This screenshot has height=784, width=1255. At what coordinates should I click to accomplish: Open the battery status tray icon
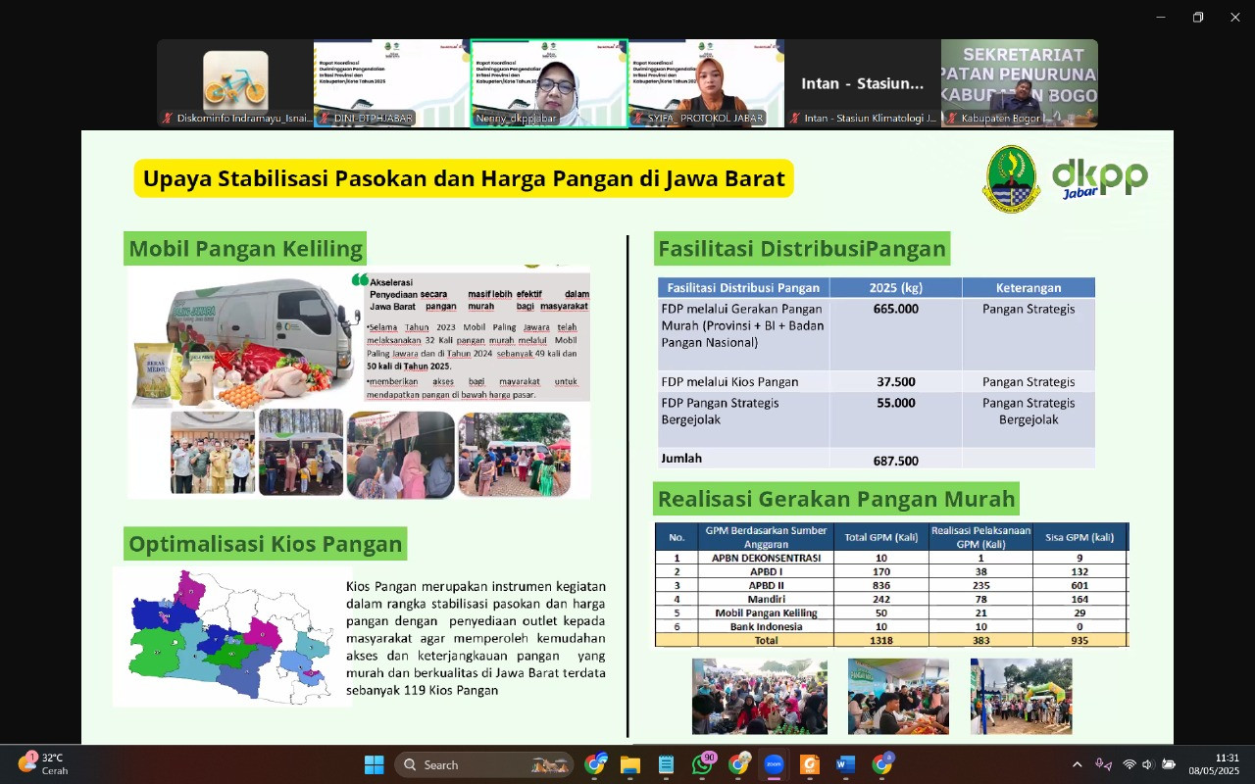(1169, 764)
